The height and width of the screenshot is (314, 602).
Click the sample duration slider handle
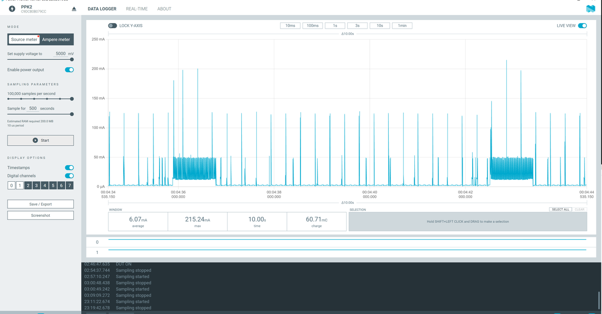[72, 114]
